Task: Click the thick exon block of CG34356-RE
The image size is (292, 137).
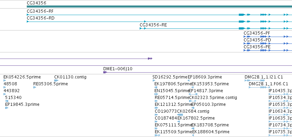Action: tap(242, 28)
